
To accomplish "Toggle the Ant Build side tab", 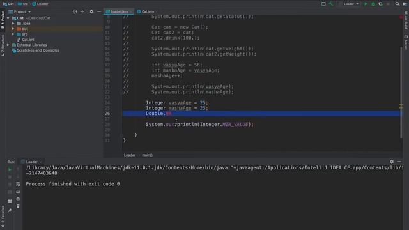I will pyautogui.click(x=406, y=20).
